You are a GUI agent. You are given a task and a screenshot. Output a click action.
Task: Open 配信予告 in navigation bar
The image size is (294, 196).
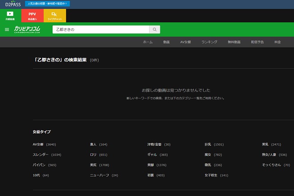pos(257,42)
